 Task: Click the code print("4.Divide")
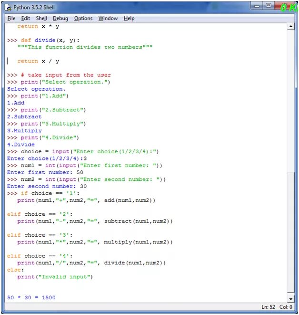[50, 137]
